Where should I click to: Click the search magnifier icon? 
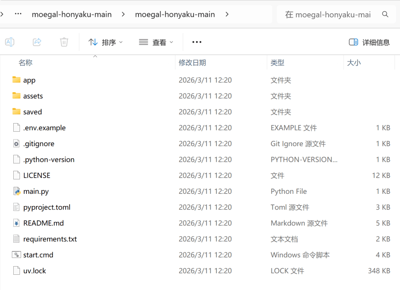(x=385, y=14)
